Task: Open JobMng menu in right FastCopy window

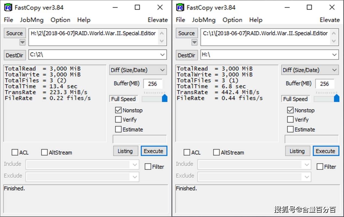Action: coord(203,20)
